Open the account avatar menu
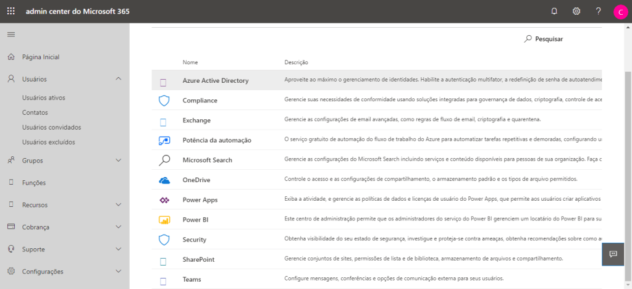The width and height of the screenshot is (632, 289). (620, 12)
